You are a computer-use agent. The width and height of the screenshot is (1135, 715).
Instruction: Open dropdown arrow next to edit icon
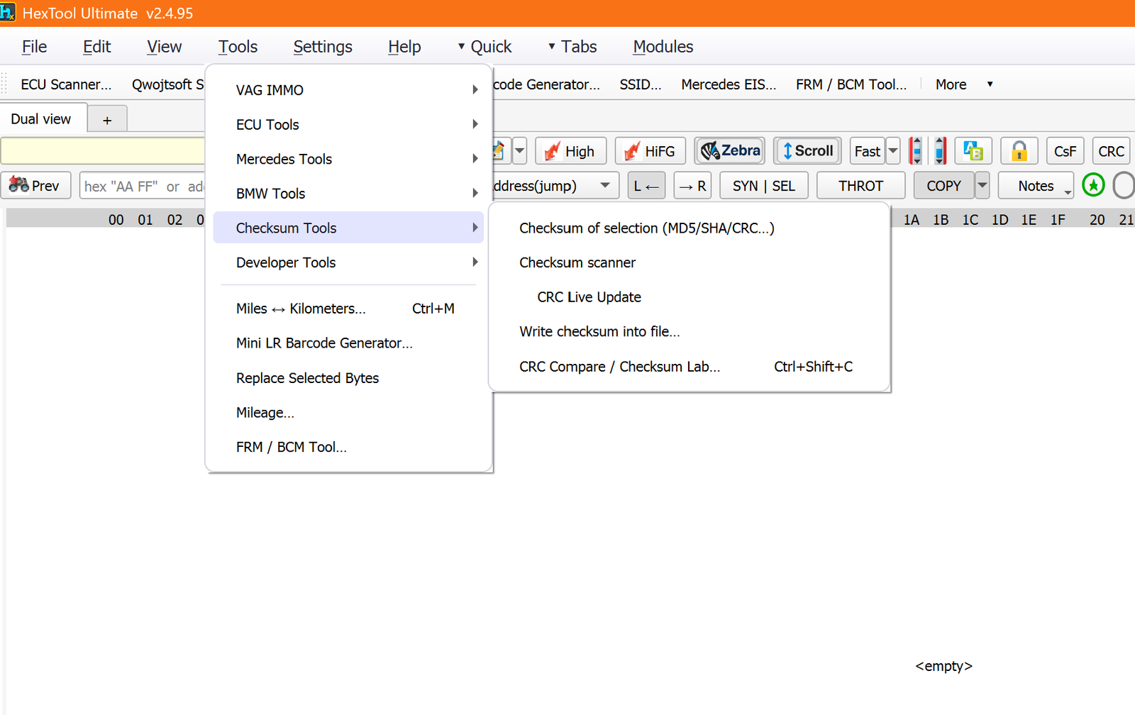[x=519, y=151]
